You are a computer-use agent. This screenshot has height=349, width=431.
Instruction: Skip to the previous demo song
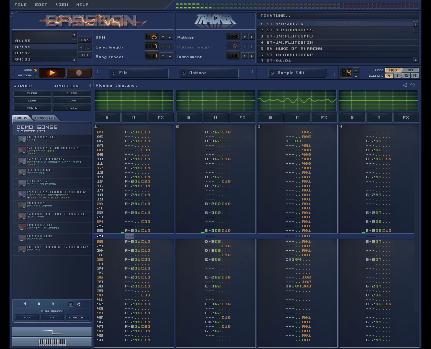(x=24, y=304)
